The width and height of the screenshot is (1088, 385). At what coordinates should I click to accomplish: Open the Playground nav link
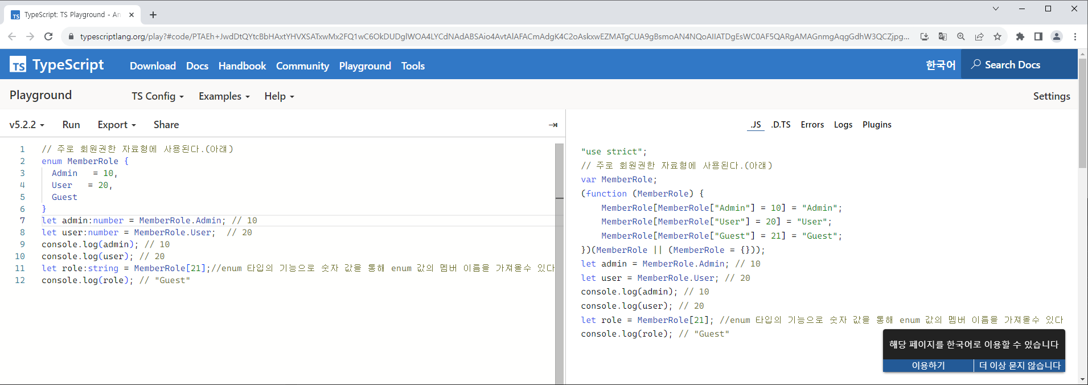pos(365,66)
